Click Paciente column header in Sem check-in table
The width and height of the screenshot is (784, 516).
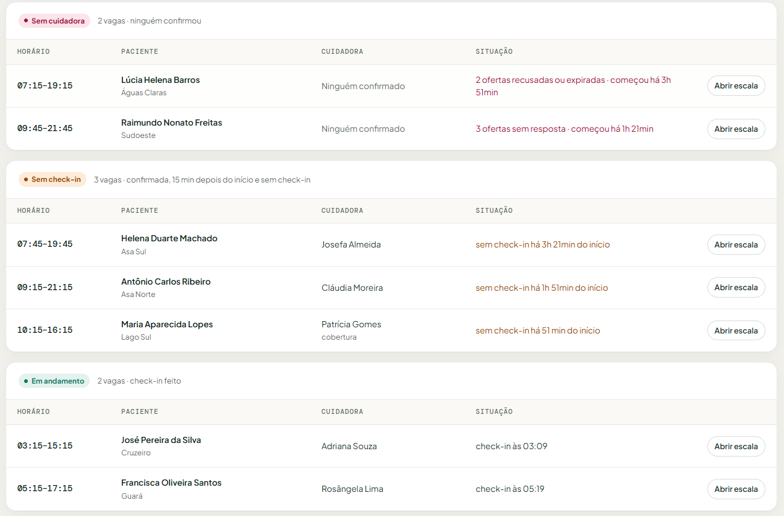pyautogui.click(x=140, y=210)
